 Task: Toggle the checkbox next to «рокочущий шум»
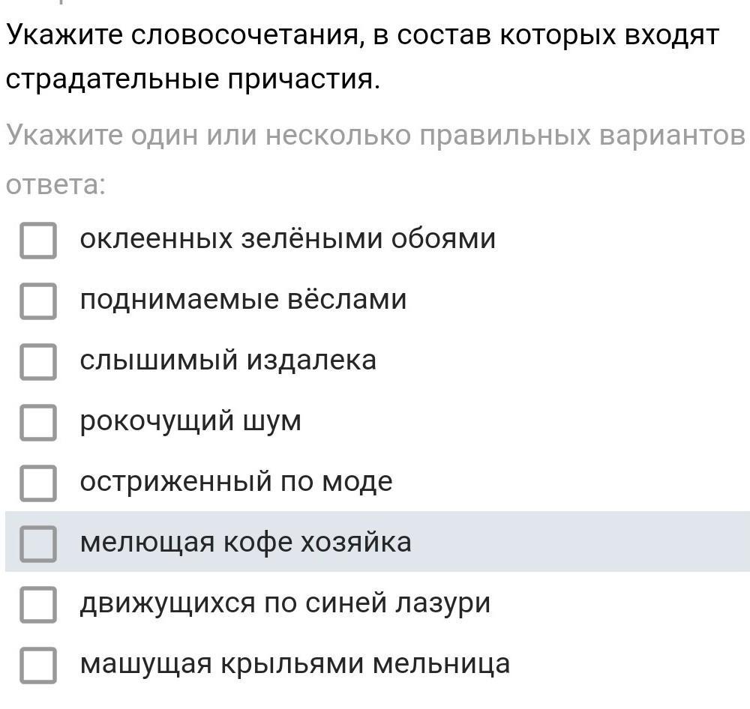37,422
